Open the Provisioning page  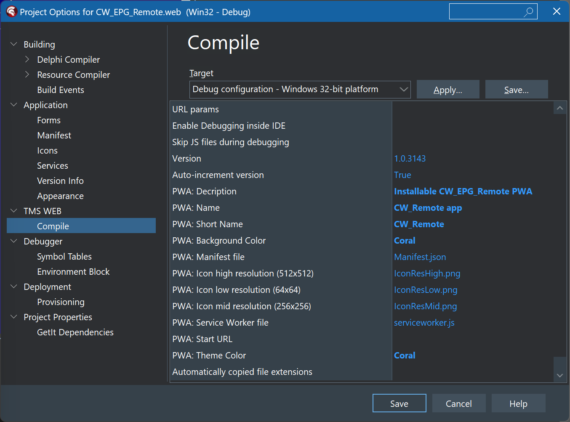coord(61,302)
